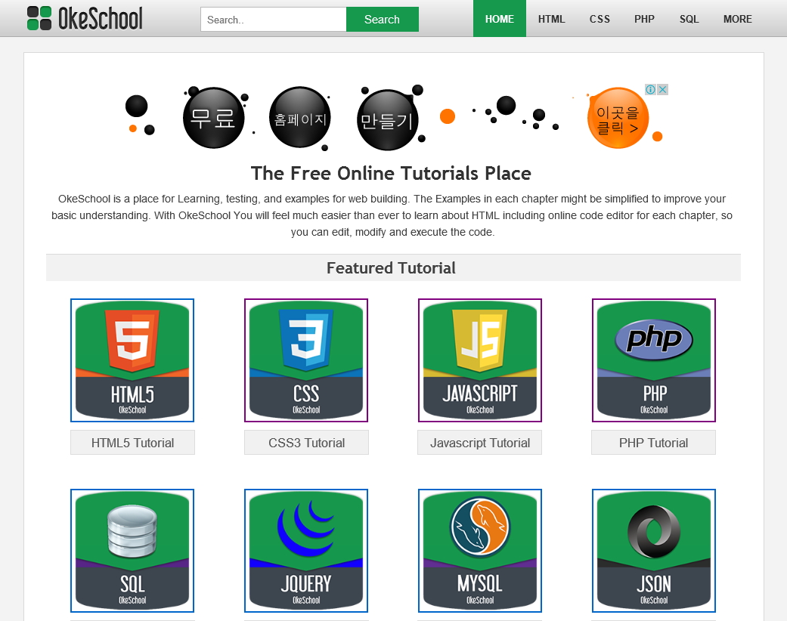Click the green Search button
This screenshot has height=621, width=787.
(x=382, y=20)
